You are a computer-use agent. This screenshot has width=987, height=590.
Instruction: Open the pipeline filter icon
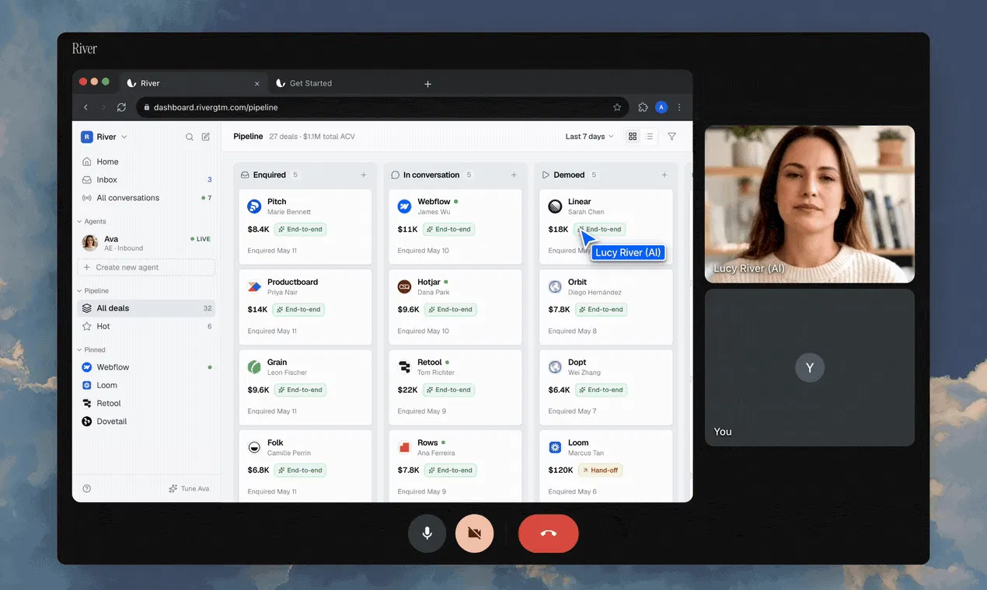[672, 137]
